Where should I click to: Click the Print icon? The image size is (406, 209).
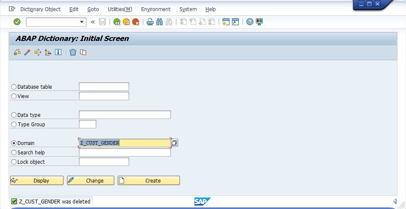tap(150, 22)
